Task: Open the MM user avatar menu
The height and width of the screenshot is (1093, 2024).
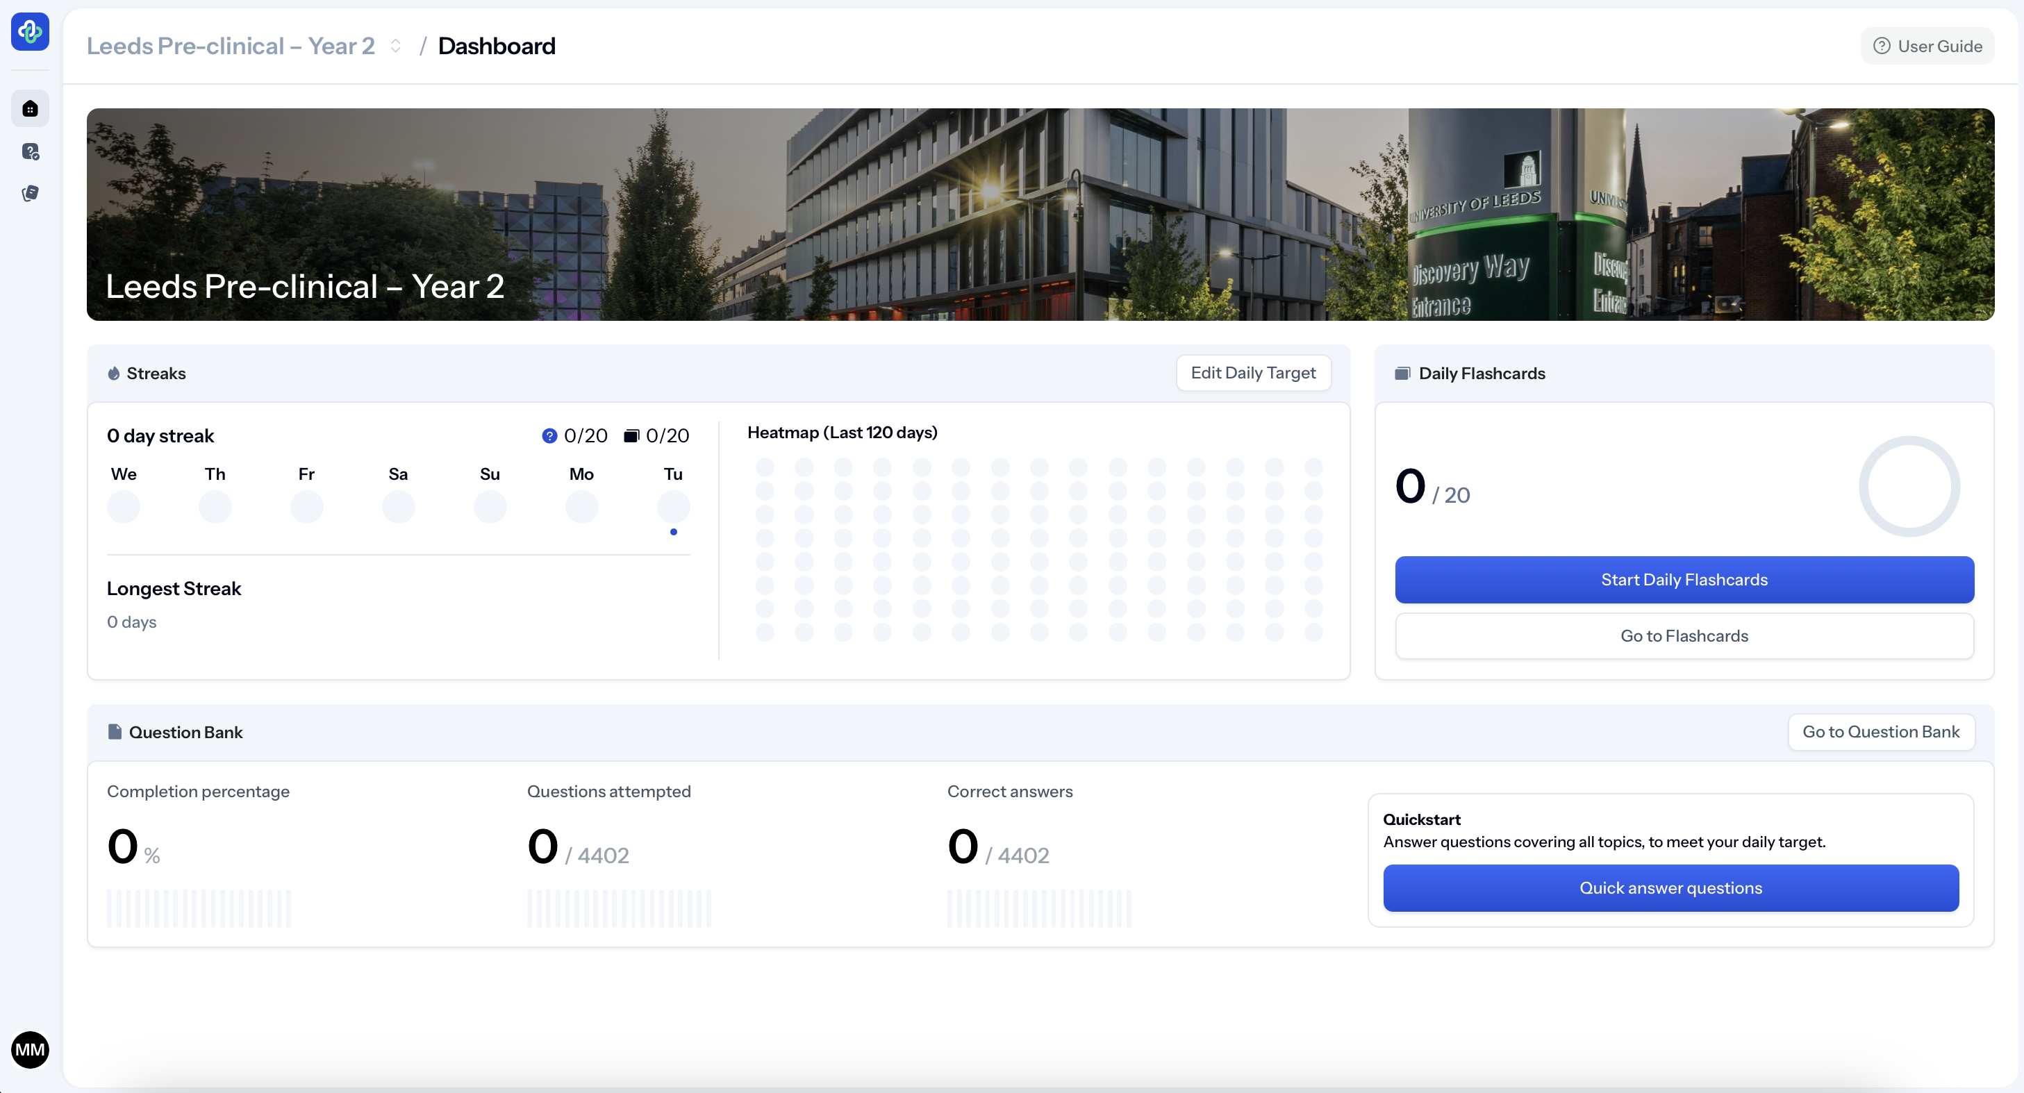Action: point(30,1050)
